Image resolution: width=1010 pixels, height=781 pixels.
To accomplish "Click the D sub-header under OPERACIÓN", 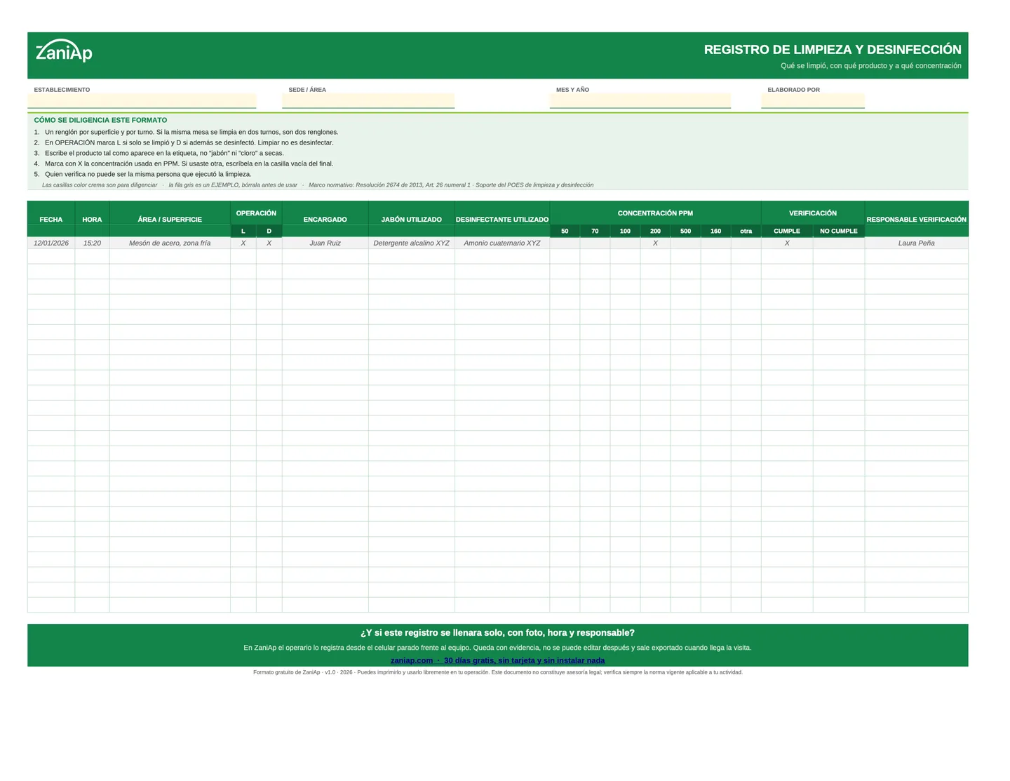I will pyautogui.click(x=269, y=231).
